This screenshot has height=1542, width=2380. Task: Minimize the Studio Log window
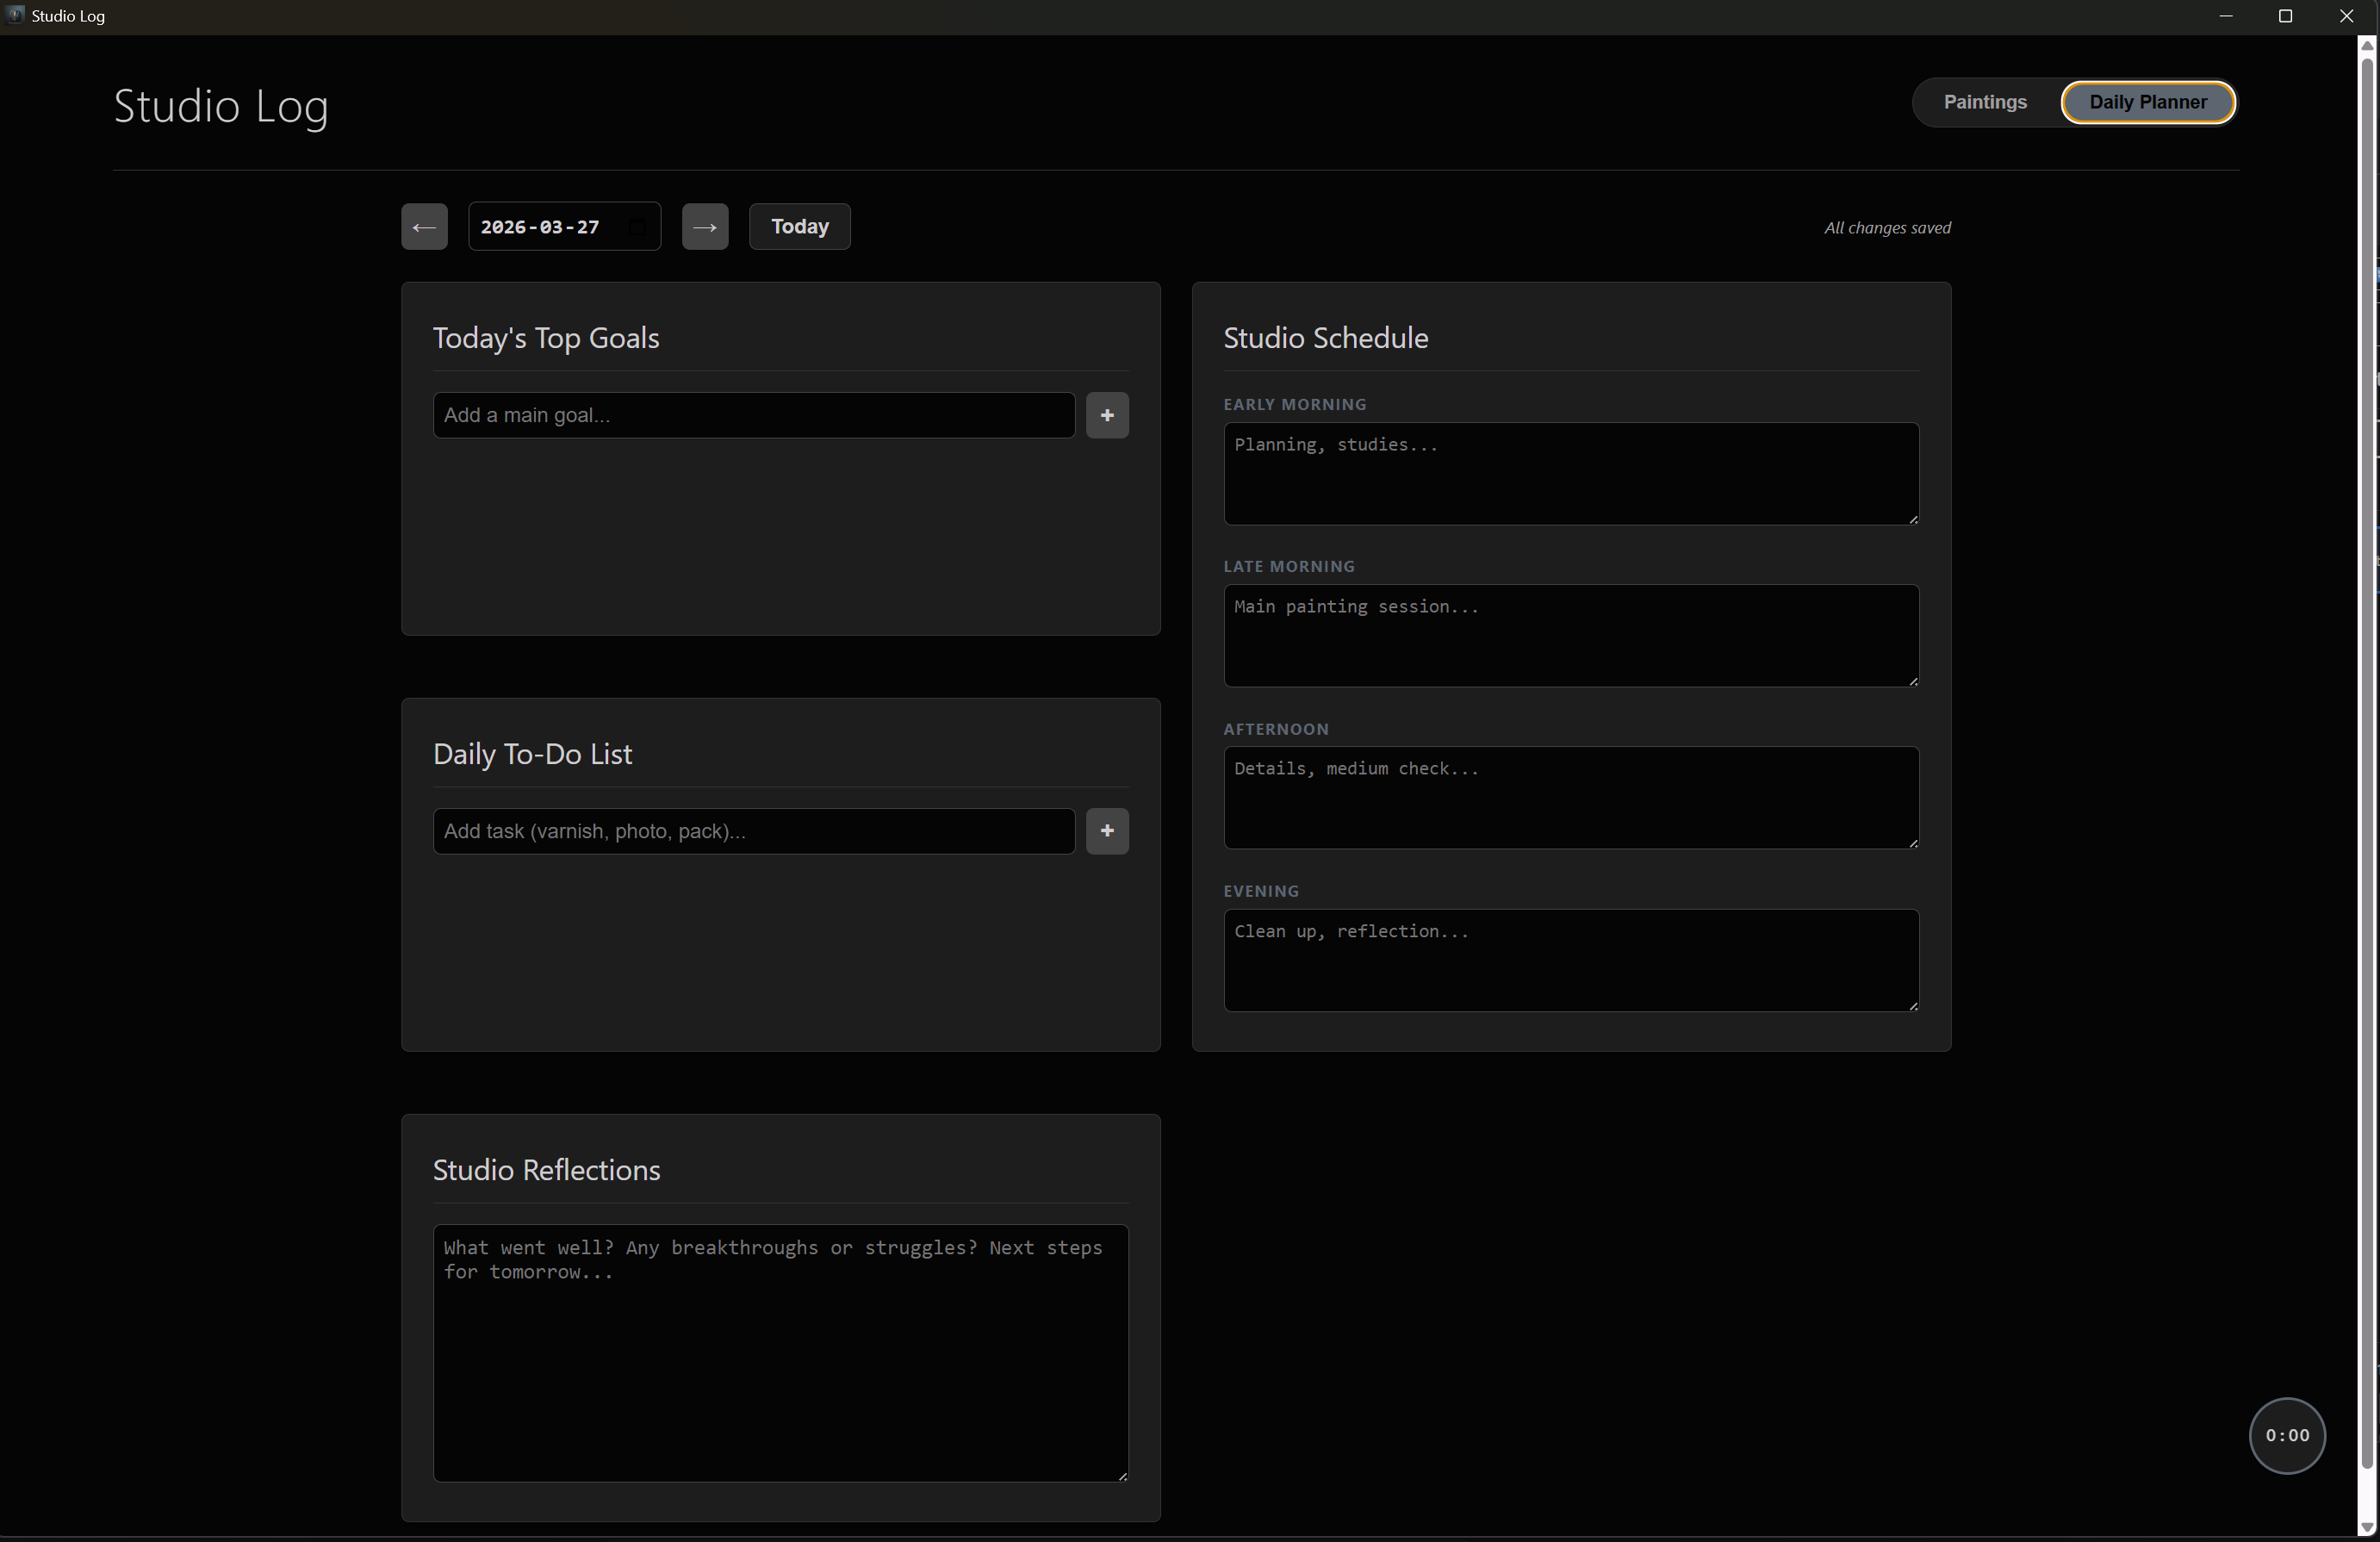coord(2226,16)
